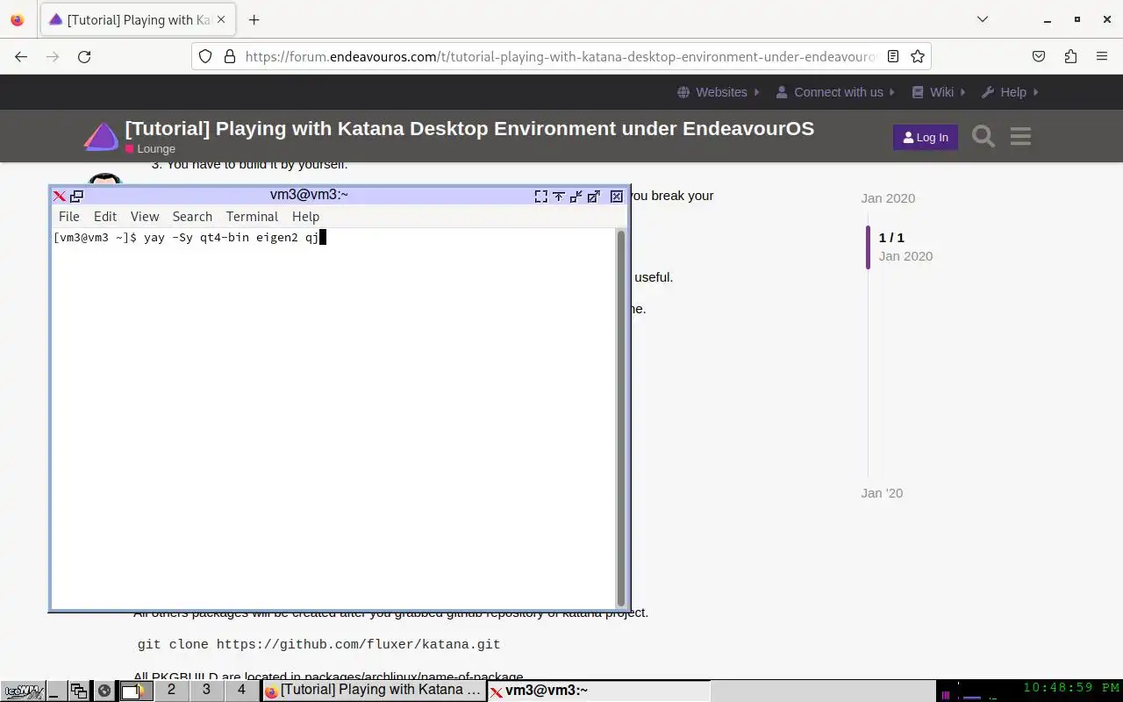Switch to workspace 2
Image resolution: width=1123 pixels, height=702 pixels.
coord(171,691)
